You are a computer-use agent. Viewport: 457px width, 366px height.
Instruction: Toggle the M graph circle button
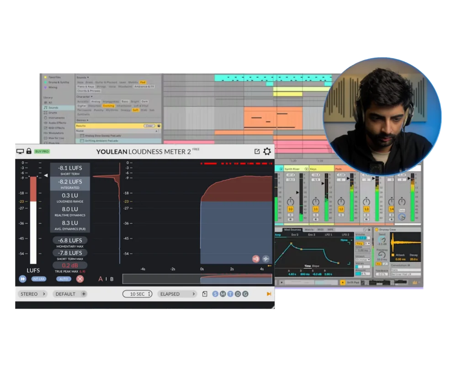tap(223, 294)
